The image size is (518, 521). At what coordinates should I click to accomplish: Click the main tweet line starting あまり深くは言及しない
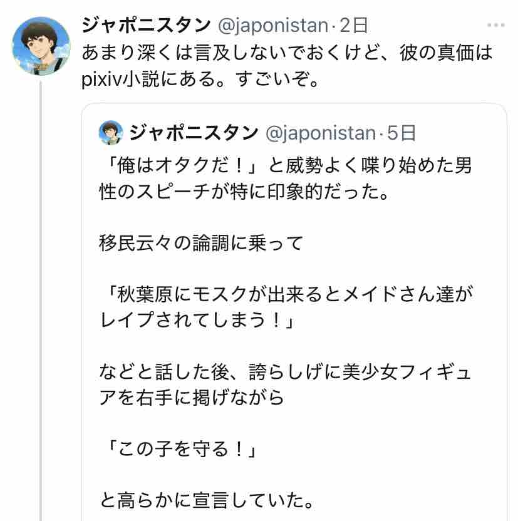(x=287, y=53)
